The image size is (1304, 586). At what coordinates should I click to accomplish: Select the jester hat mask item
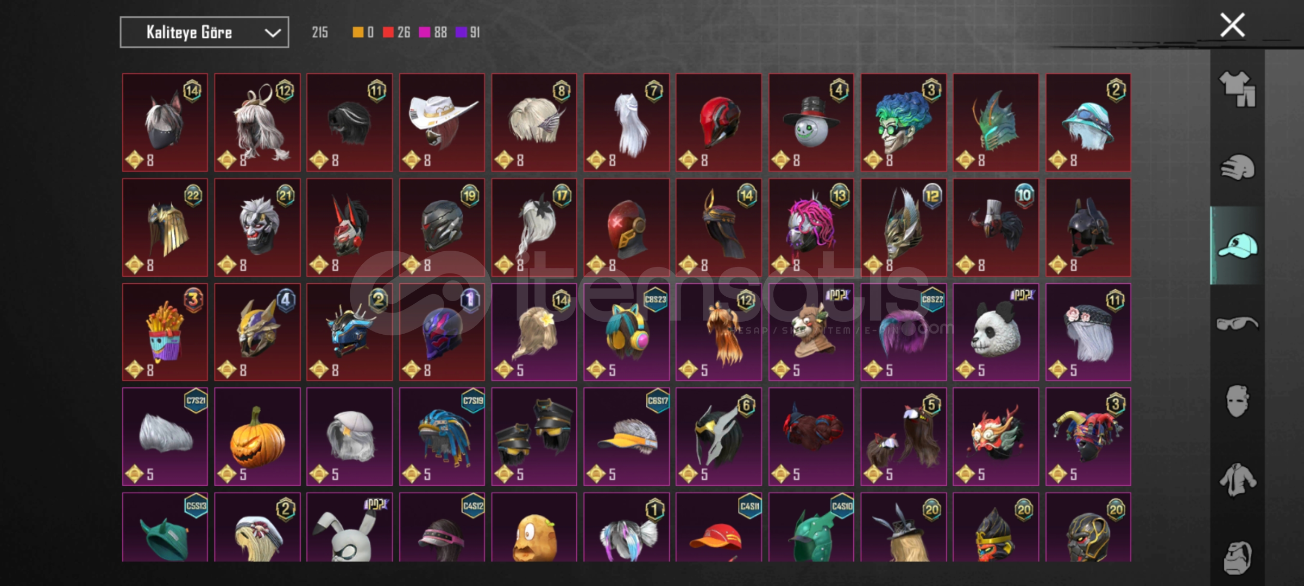(1088, 436)
